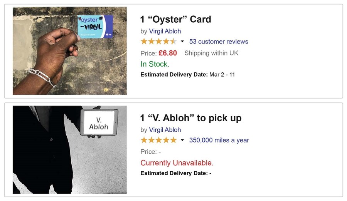The height and width of the screenshot is (201, 347).
Task: Open the 350,000 miles a year link
Action: (x=219, y=140)
